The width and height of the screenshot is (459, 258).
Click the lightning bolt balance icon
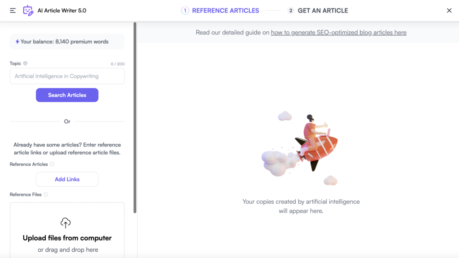pos(17,42)
